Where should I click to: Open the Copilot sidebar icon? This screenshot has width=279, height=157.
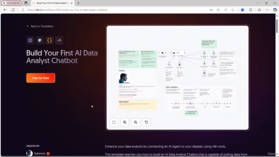[275, 10]
